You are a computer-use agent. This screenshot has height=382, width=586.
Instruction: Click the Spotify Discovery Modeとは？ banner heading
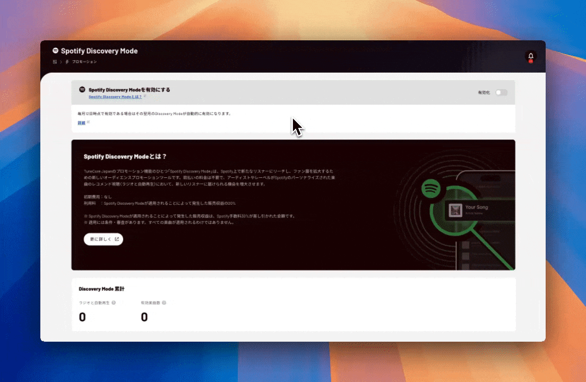pos(125,157)
